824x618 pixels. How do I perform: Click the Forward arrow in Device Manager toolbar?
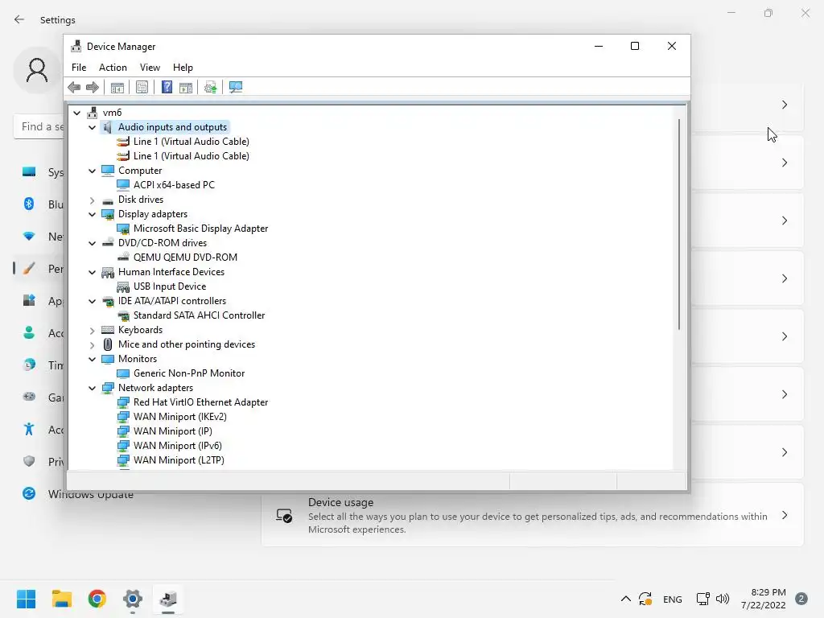[x=93, y=87]
